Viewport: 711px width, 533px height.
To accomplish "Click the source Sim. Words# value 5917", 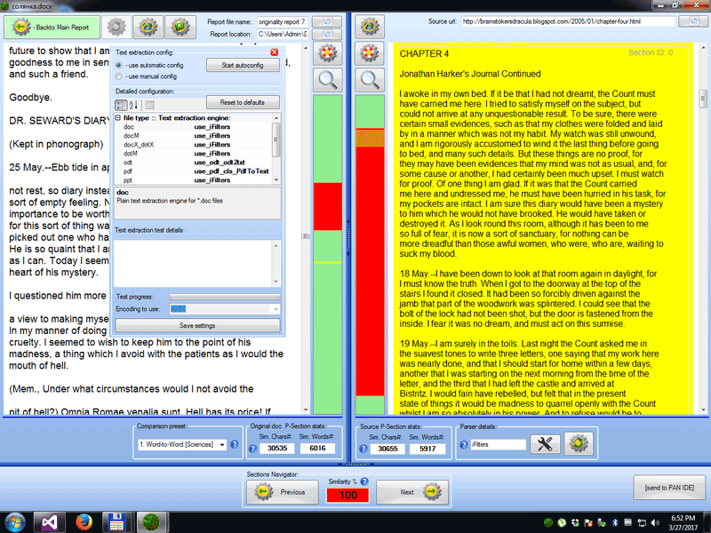I will coord(427,449).
